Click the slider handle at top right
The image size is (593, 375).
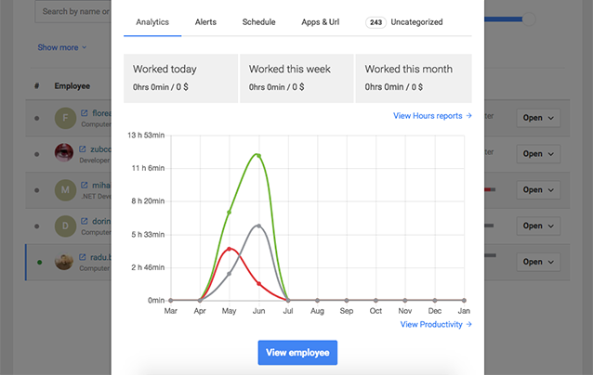click(529, 19)
